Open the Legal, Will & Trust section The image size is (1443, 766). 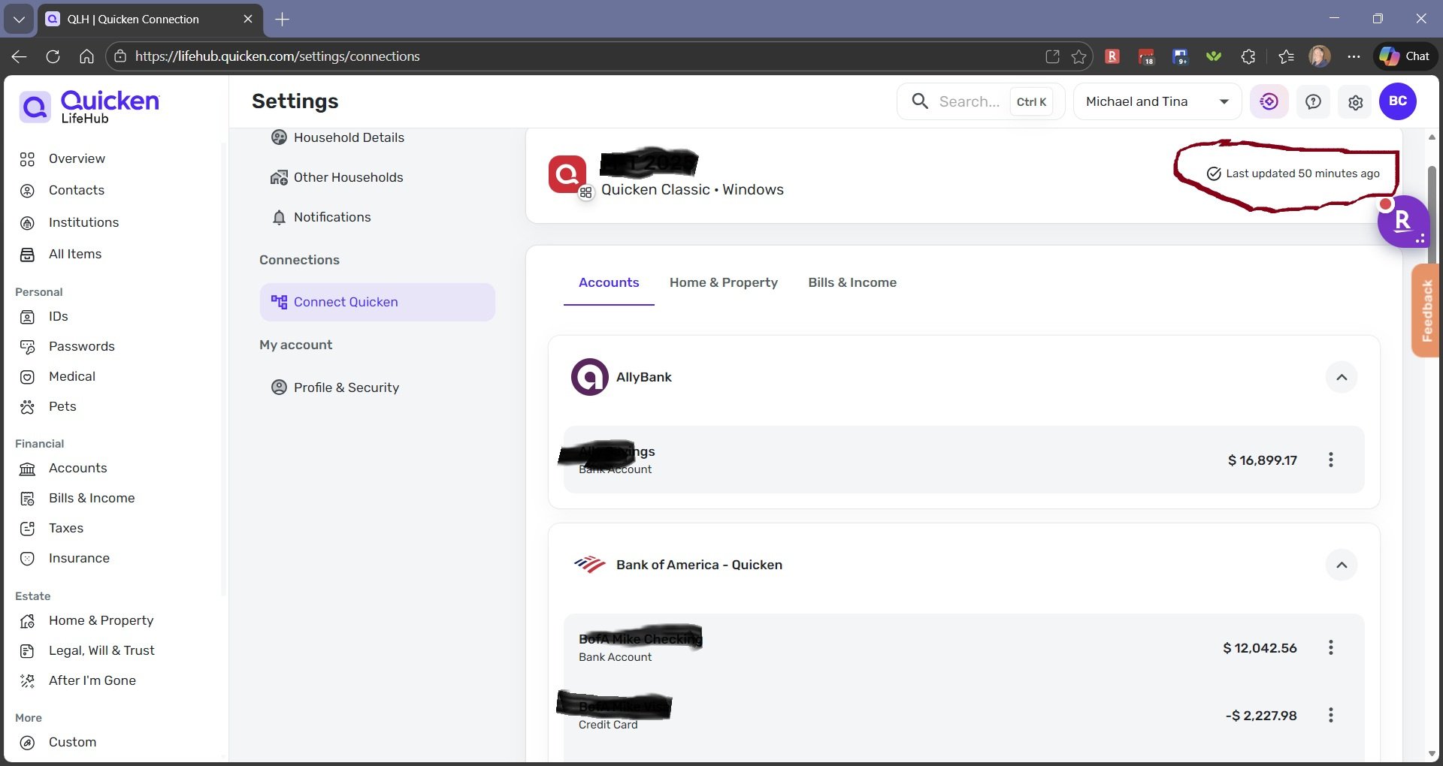pyautogui.click(x=101, y=650)
